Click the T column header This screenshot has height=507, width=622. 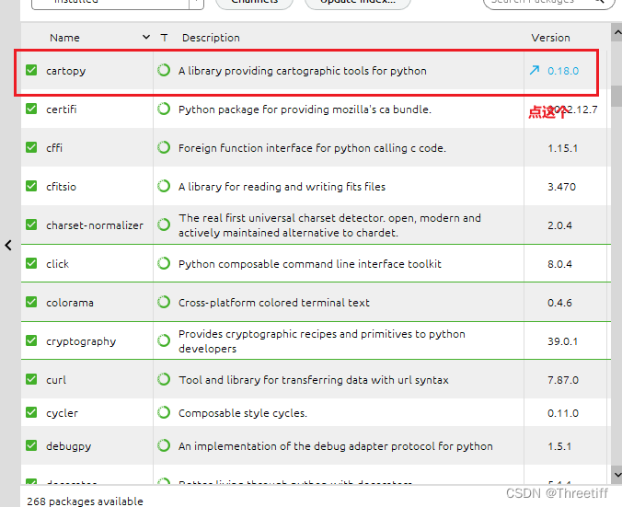point(164,38)
